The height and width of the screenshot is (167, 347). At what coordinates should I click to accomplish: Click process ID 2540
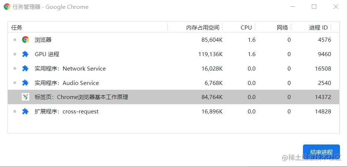pyautogui.click(x=324, y=83)
